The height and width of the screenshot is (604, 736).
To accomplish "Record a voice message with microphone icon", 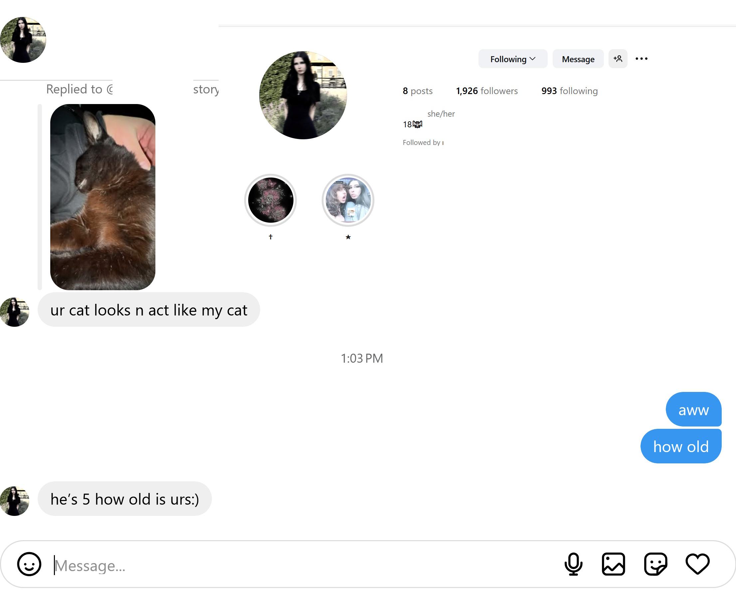I will tap(573, 564).
